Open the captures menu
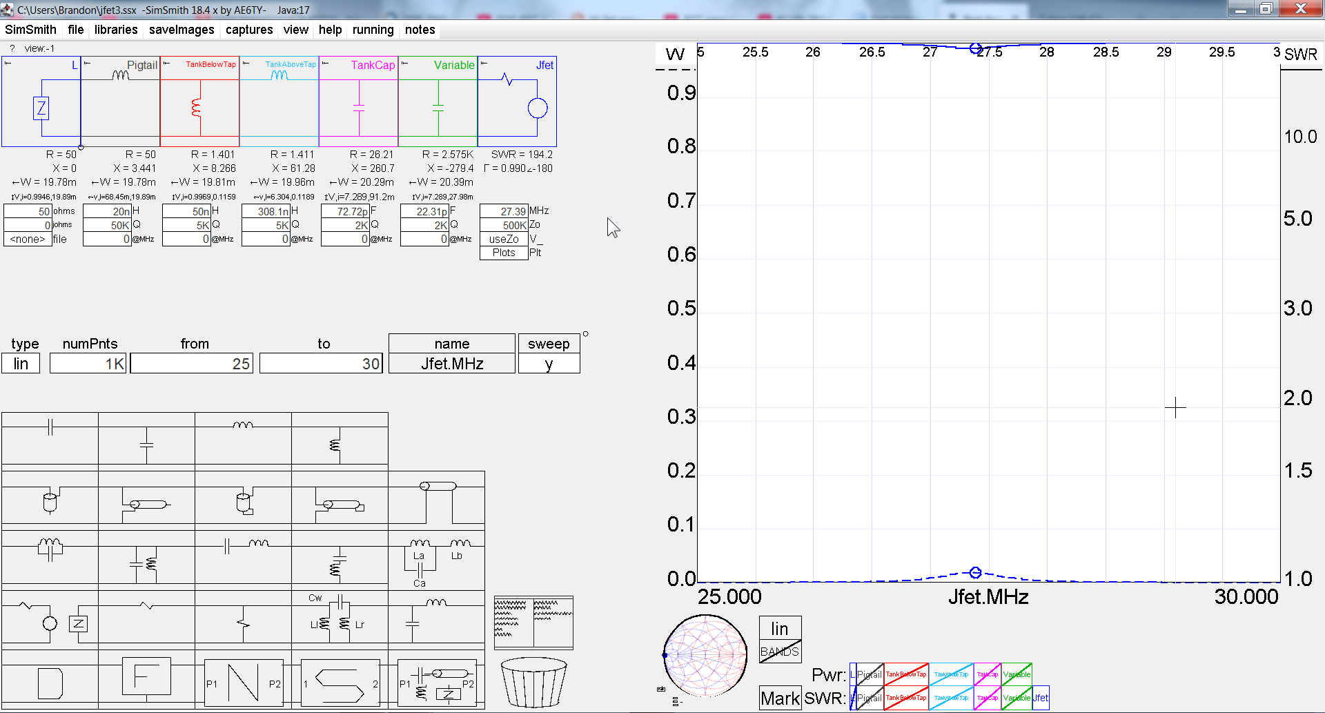The height and width of the screenshot is (713, 1325). click(x=248, y=30)
